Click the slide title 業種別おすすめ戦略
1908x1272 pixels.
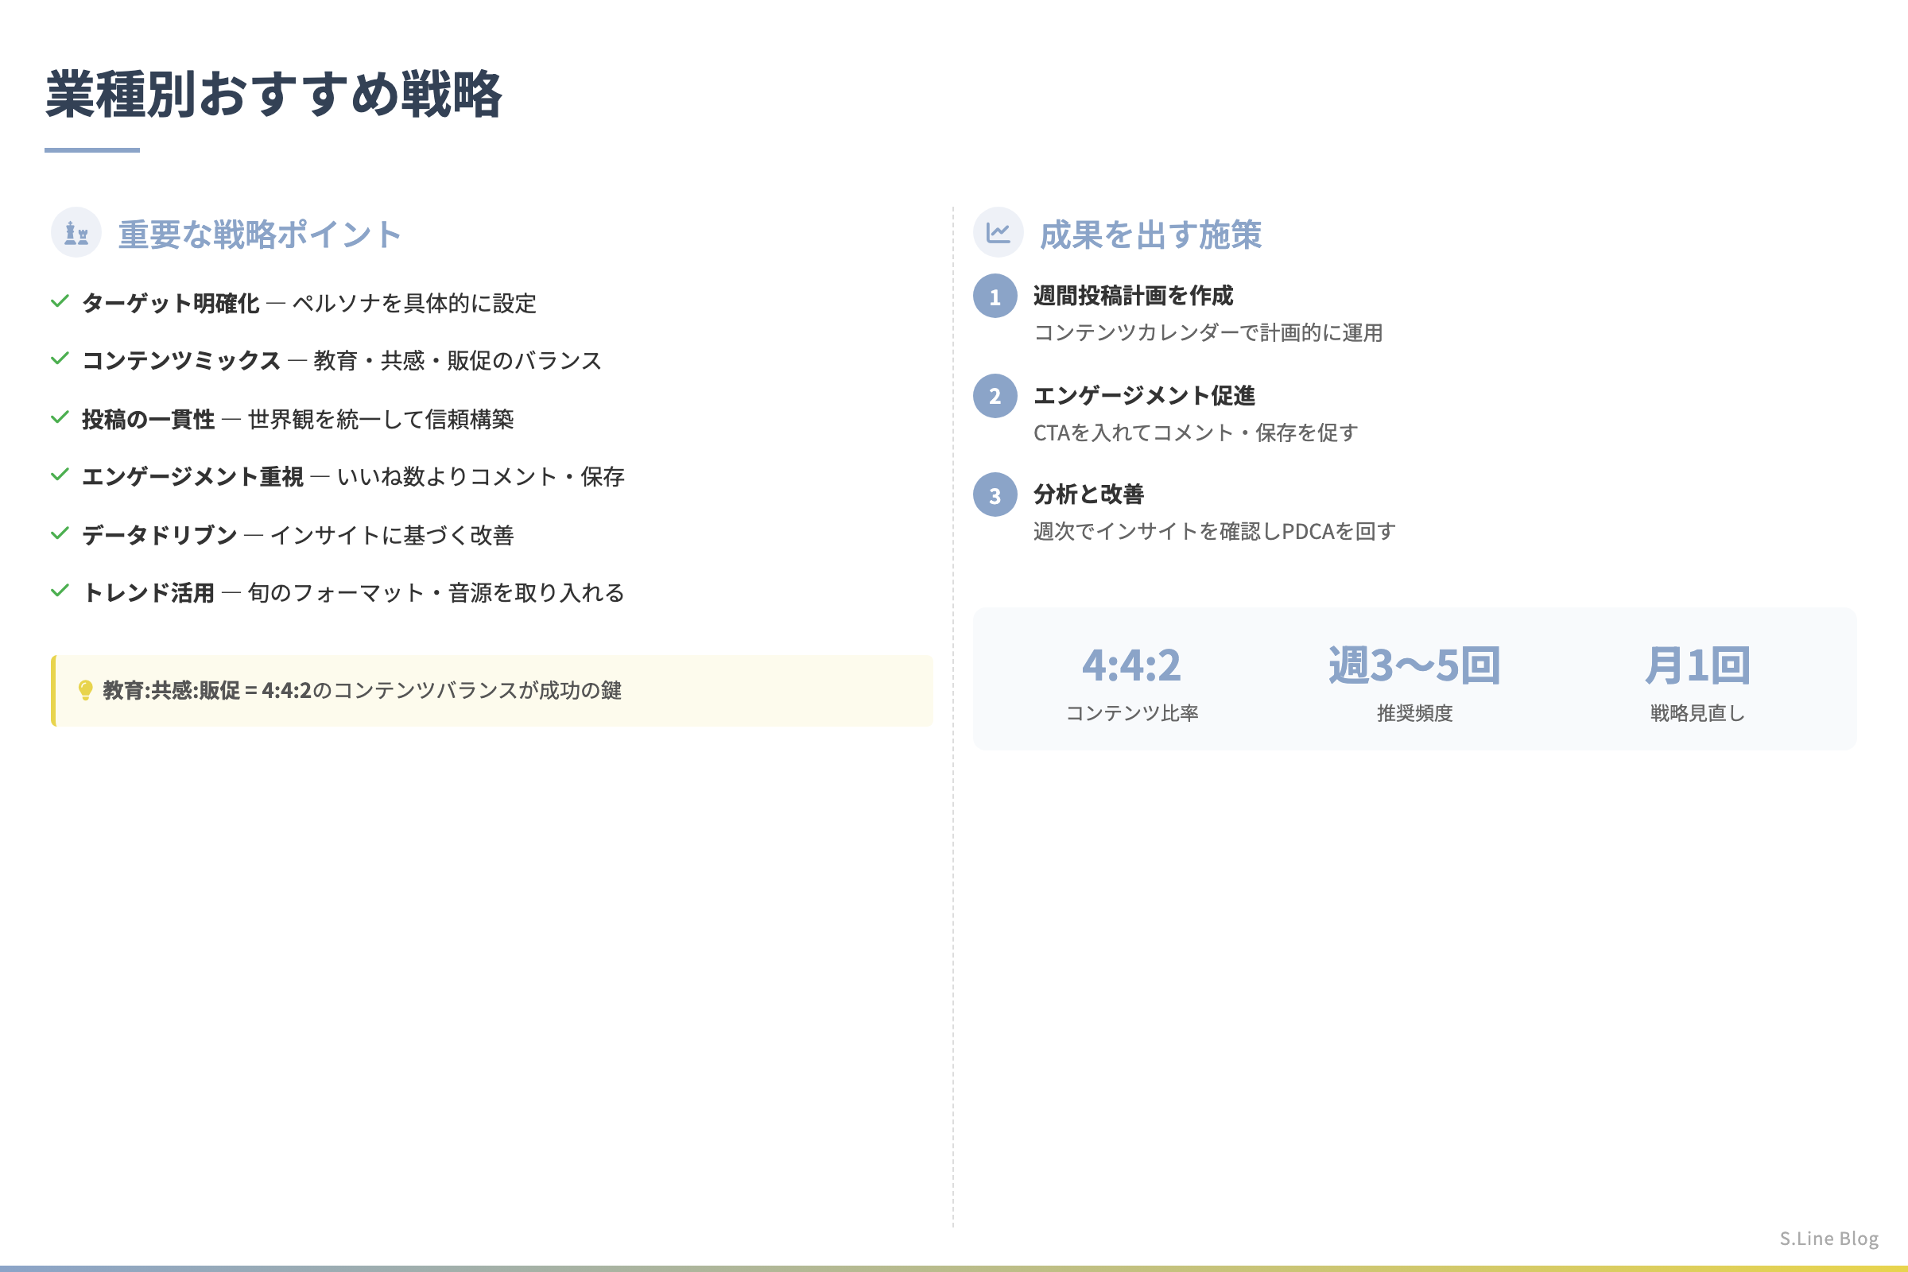tap(274, 93)
